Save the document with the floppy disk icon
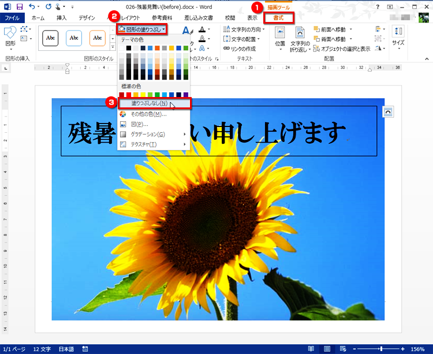 [x=19, y=6]
